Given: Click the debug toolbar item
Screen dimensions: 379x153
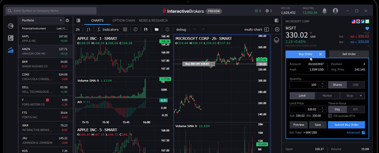Looking at the screenshot, I should 181,30.
